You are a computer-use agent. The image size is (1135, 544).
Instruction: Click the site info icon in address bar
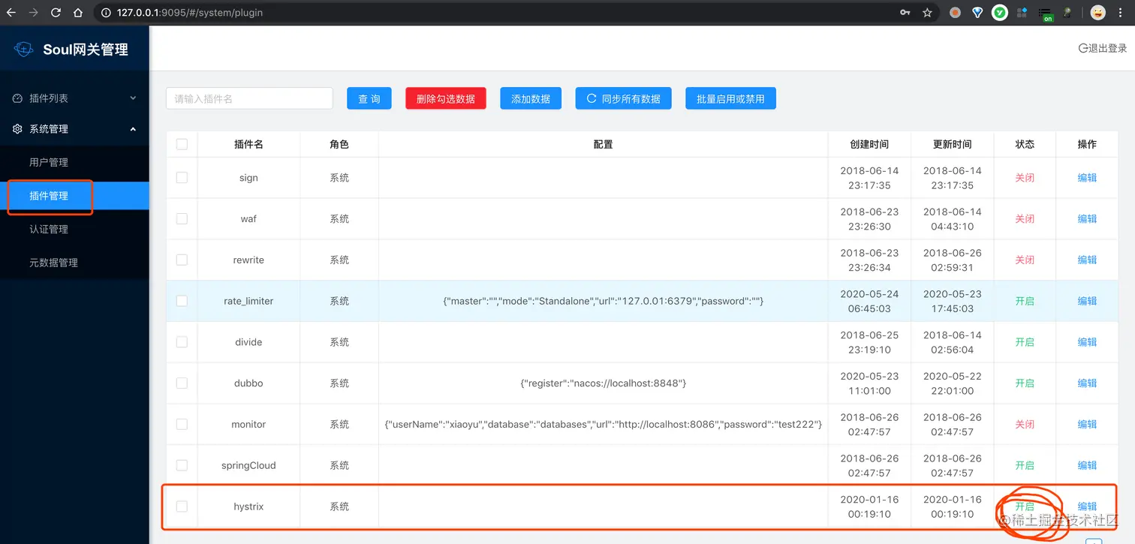(x=105, y=13)
